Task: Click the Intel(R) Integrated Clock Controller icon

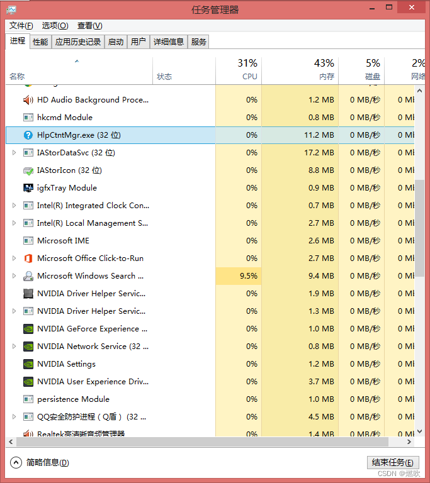Action: point(28,206)
